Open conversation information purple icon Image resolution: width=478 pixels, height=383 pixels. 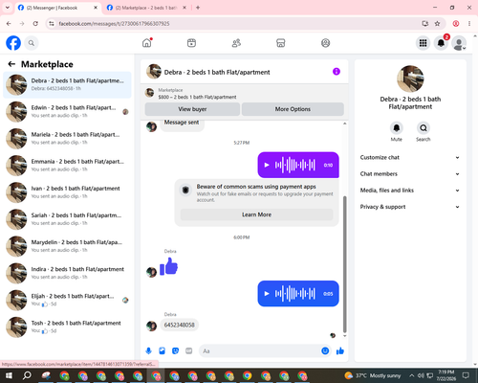[x=337, y=72]
